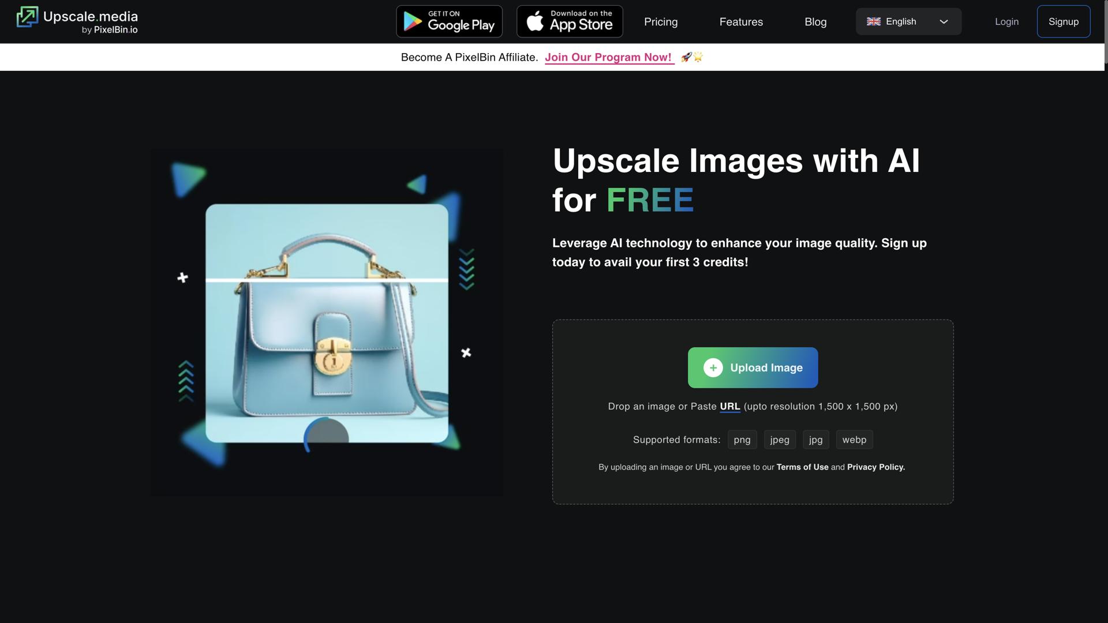Open the Blog section
This screenshot has width=1108, height=623.
815,22
